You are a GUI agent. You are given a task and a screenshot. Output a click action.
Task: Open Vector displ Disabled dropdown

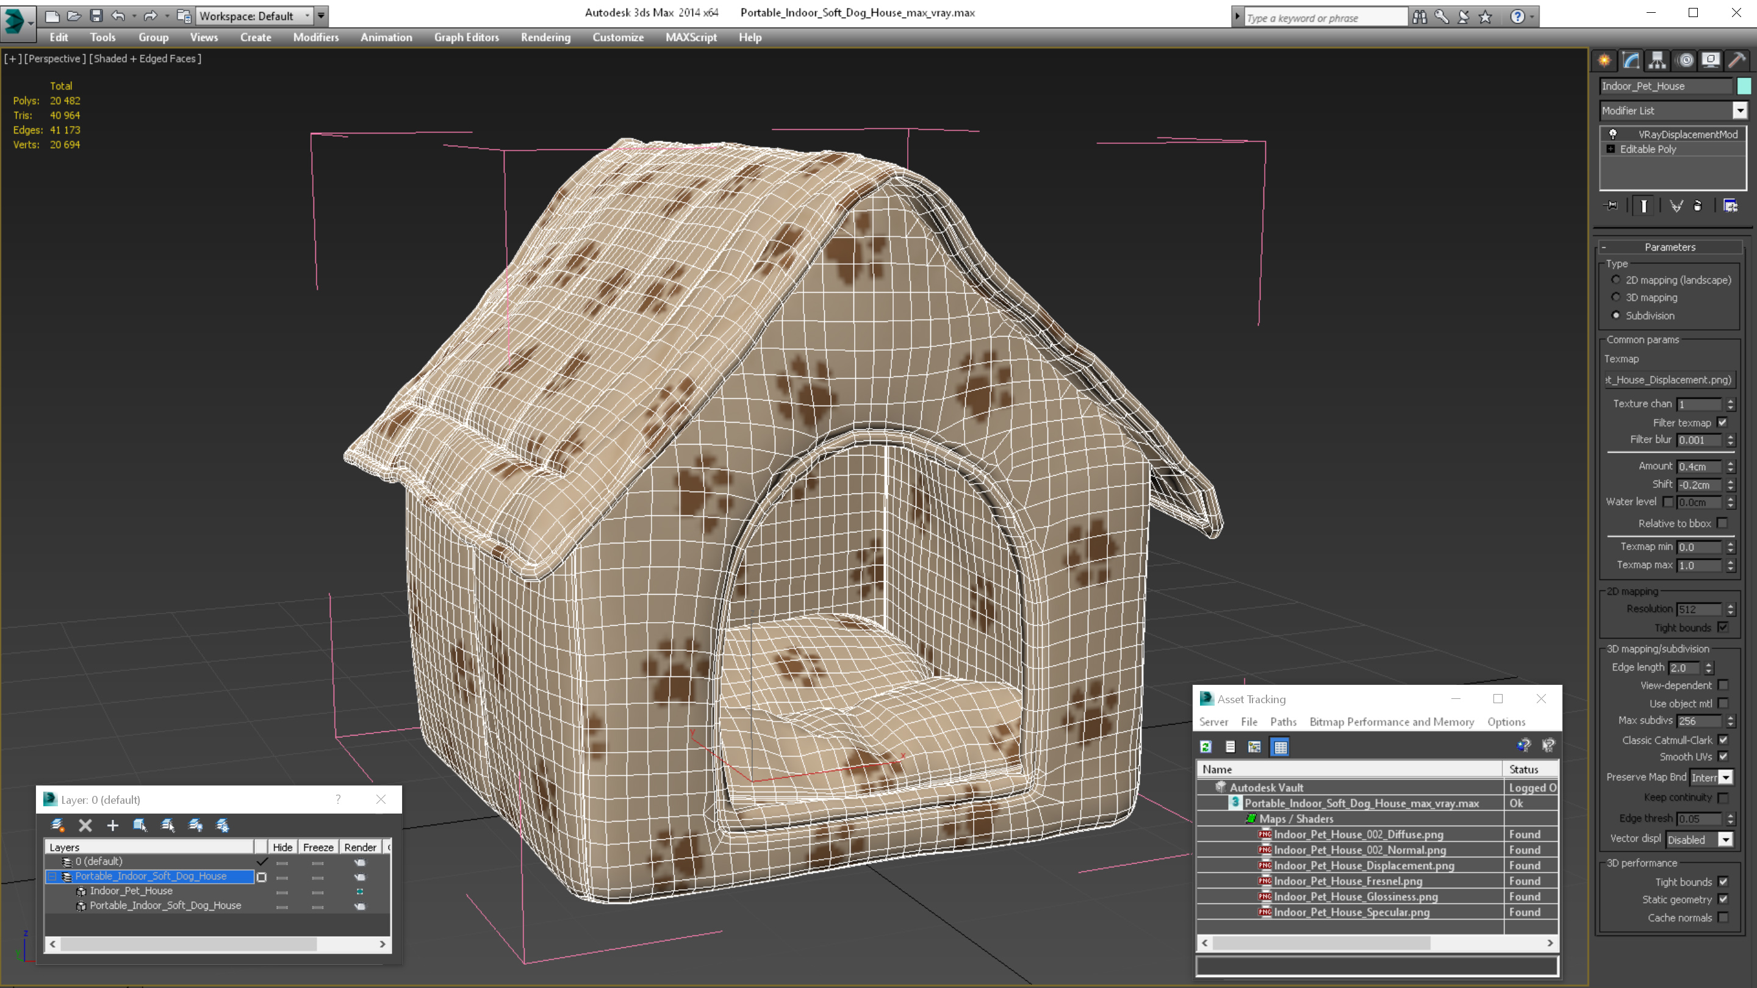coord(1726,840)
